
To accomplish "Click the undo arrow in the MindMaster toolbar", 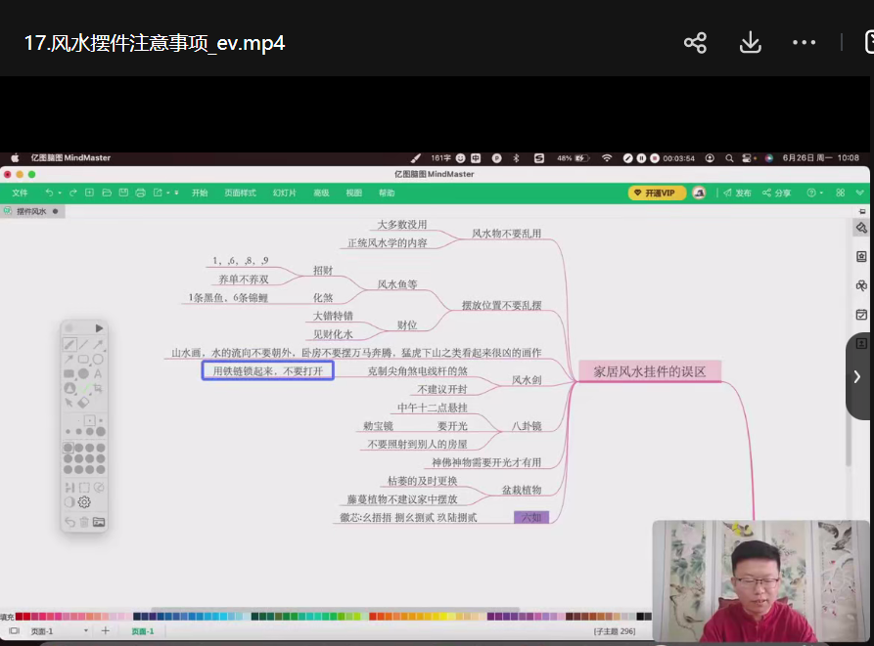I will click(48, 193).
